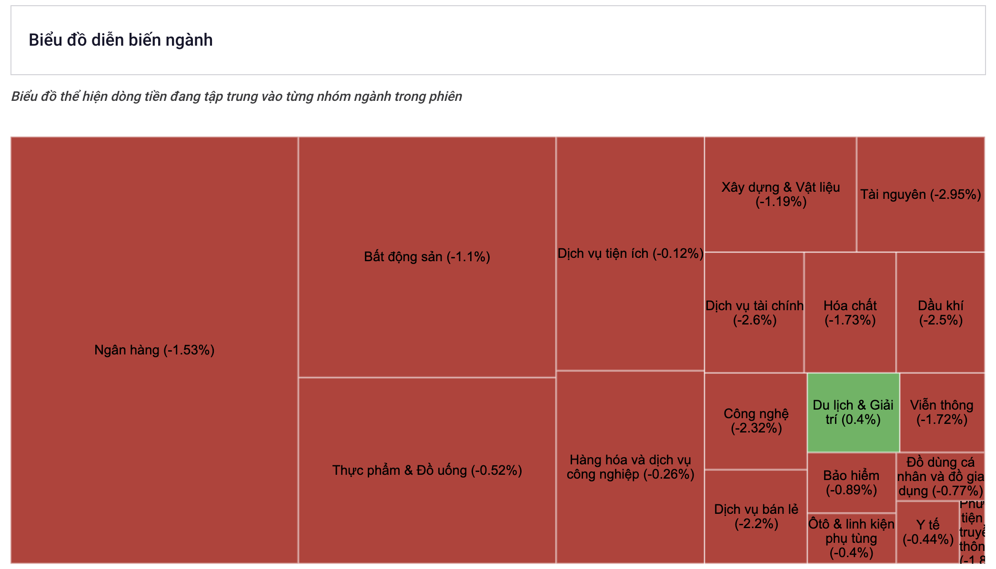Select the Dầu khí tile
Screen dimensions: 996x569
940,313
